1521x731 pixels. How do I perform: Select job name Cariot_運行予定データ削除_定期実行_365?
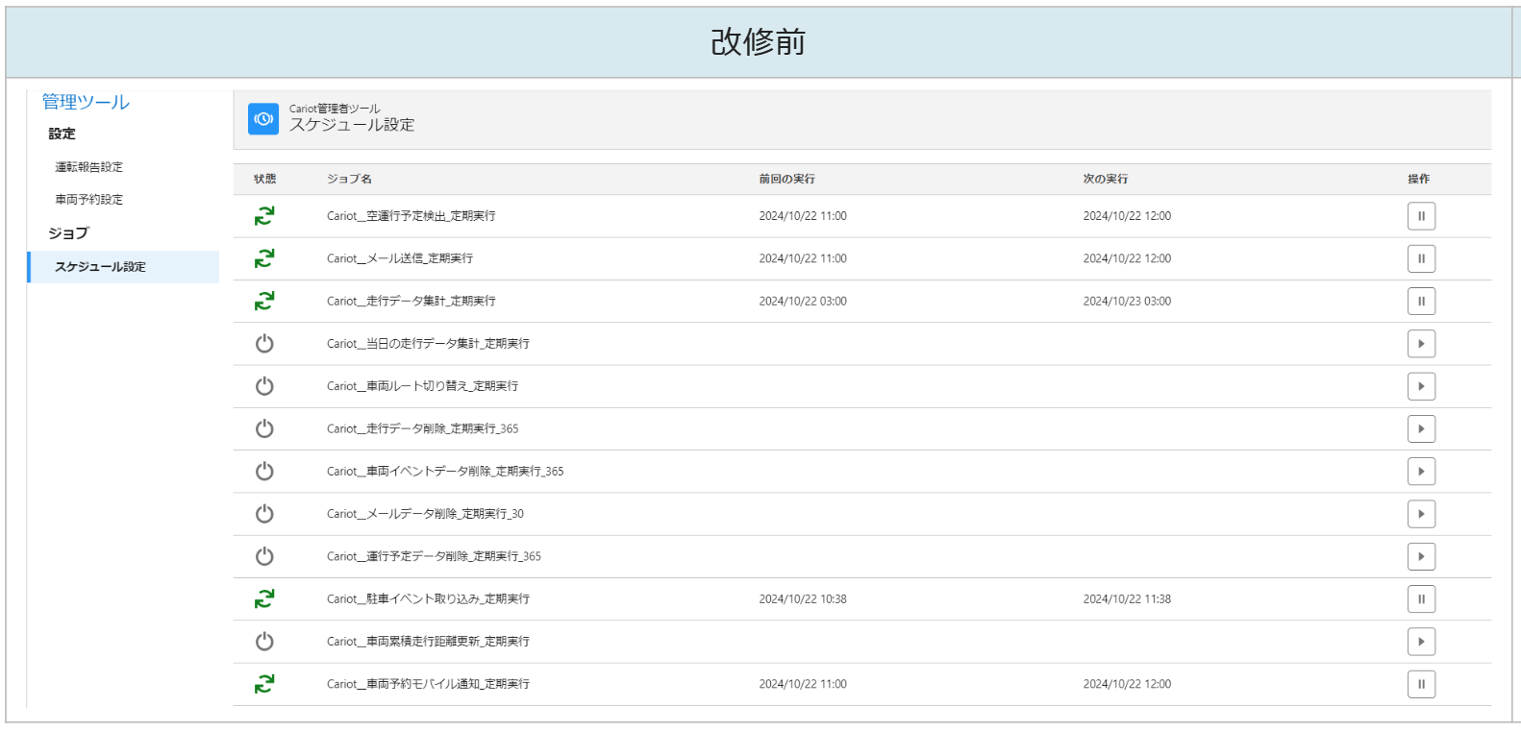[434, 556]
